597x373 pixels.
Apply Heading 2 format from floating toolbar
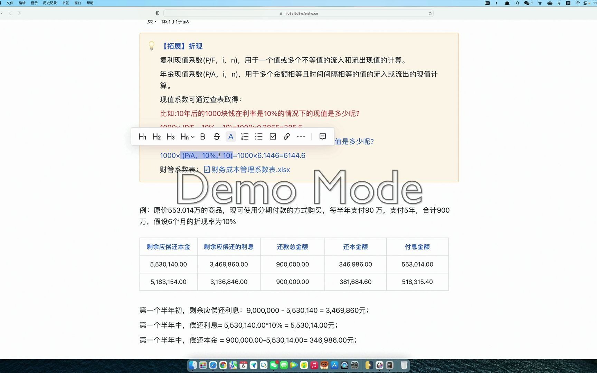[x=157, y=136]
